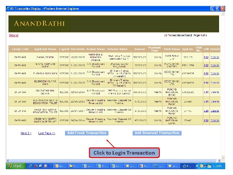The width and height of the screenshot is (233, 175).
Task: Edit the SUSHILA JAIN transaction
Action: 206,73
